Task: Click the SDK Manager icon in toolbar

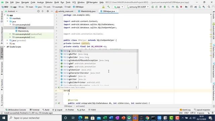Action: coord(204,7)
